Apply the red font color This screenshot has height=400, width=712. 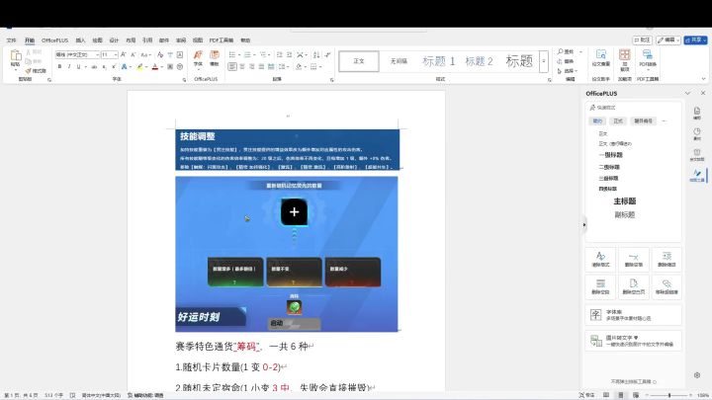point(155,67)
